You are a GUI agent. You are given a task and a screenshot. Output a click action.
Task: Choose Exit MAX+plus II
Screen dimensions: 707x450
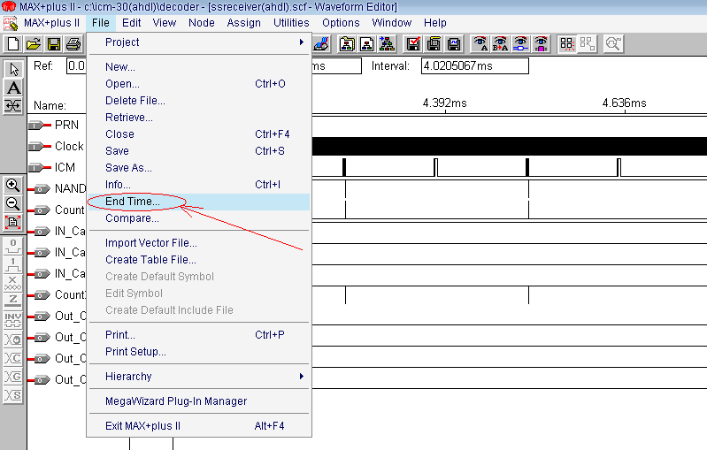tap(199, 426)
